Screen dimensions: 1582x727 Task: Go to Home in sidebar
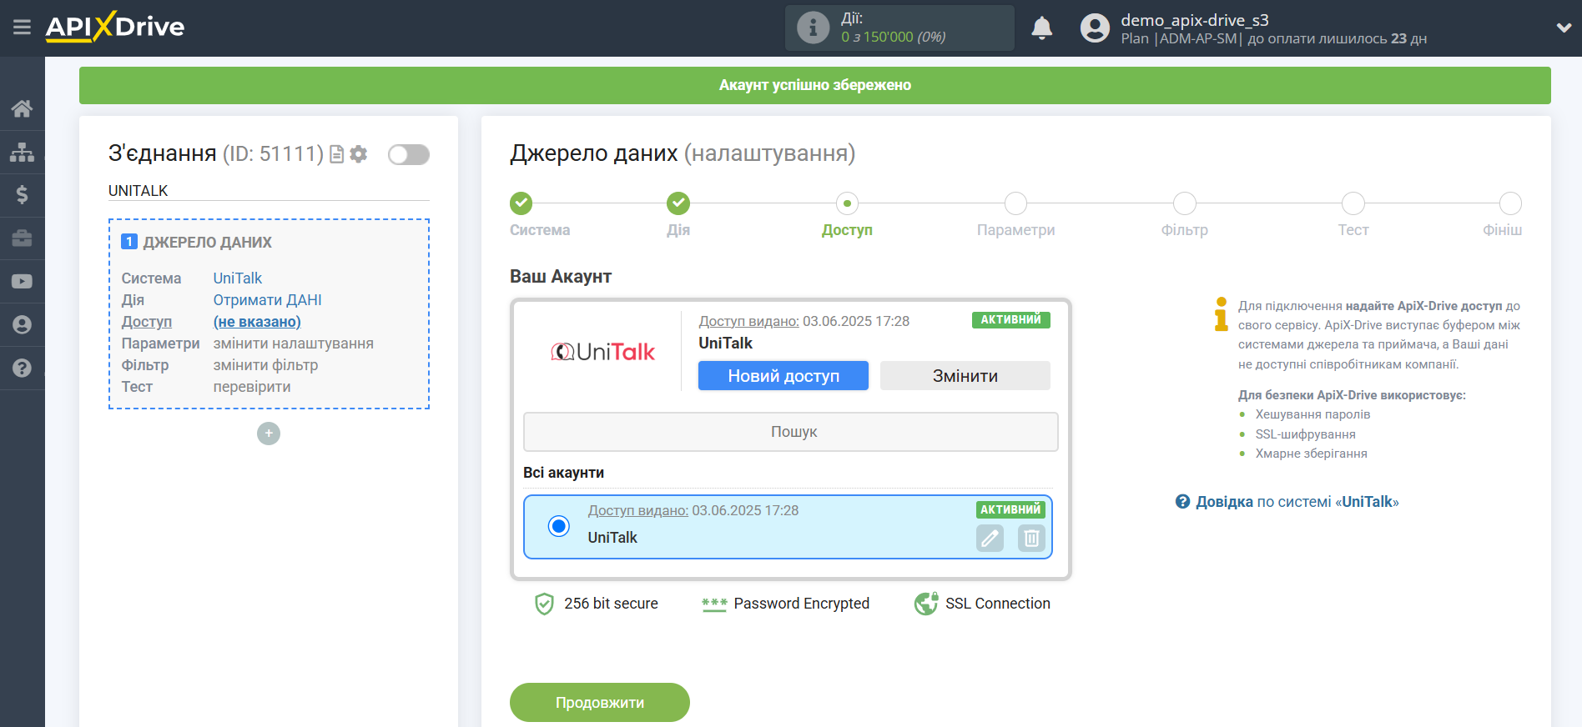[22, 108]
